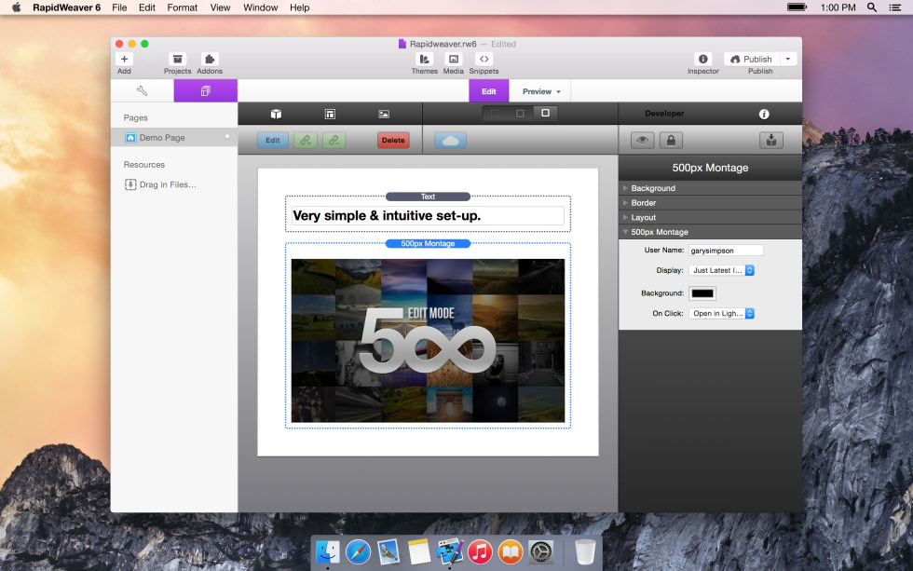This screenshot has height=571, width=913.
Task: Select the wrench settings sidebar tab
Action: pos(142,90)
